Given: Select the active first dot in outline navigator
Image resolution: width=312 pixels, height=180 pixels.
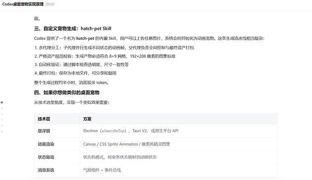Looking at the screenshot, I should click(x=2, y=102).
